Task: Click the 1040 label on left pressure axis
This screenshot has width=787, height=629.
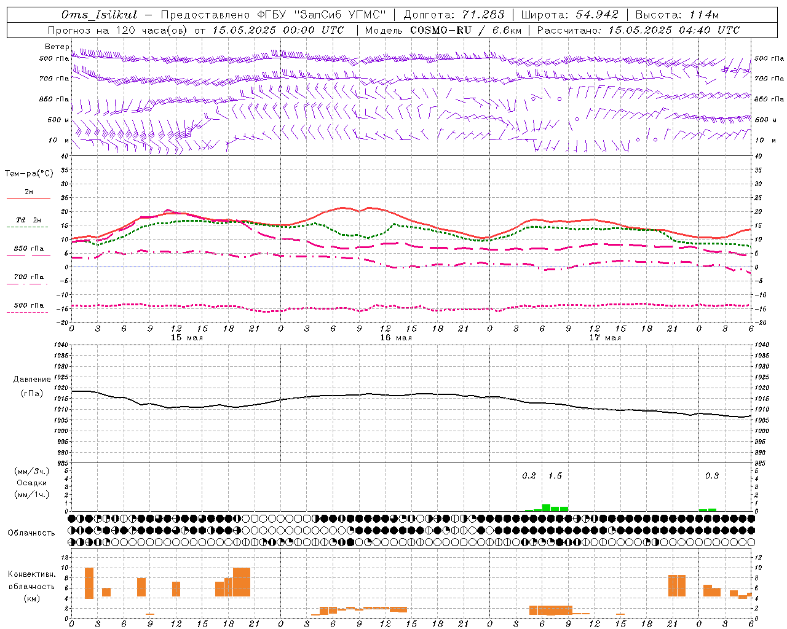Action: [x=60, y=345]
